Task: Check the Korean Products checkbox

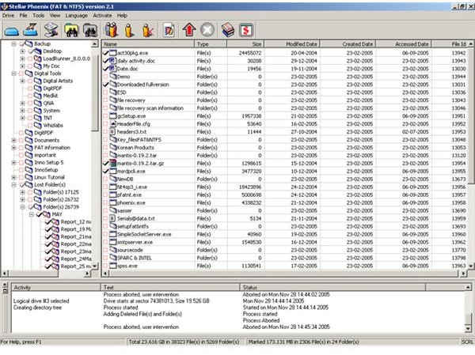Action: click(x=105, y=147)
